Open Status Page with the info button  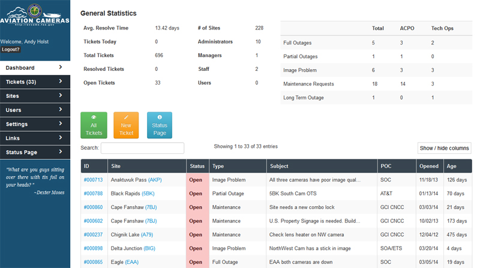coord(159,125)
